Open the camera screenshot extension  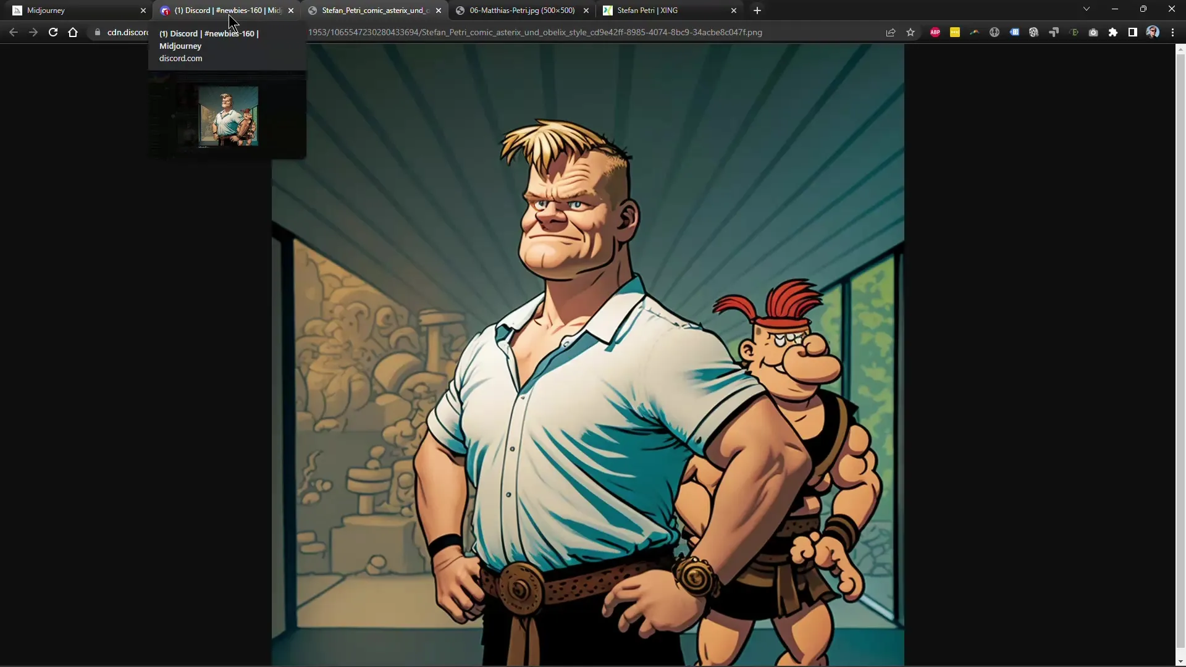(1093, 32)
